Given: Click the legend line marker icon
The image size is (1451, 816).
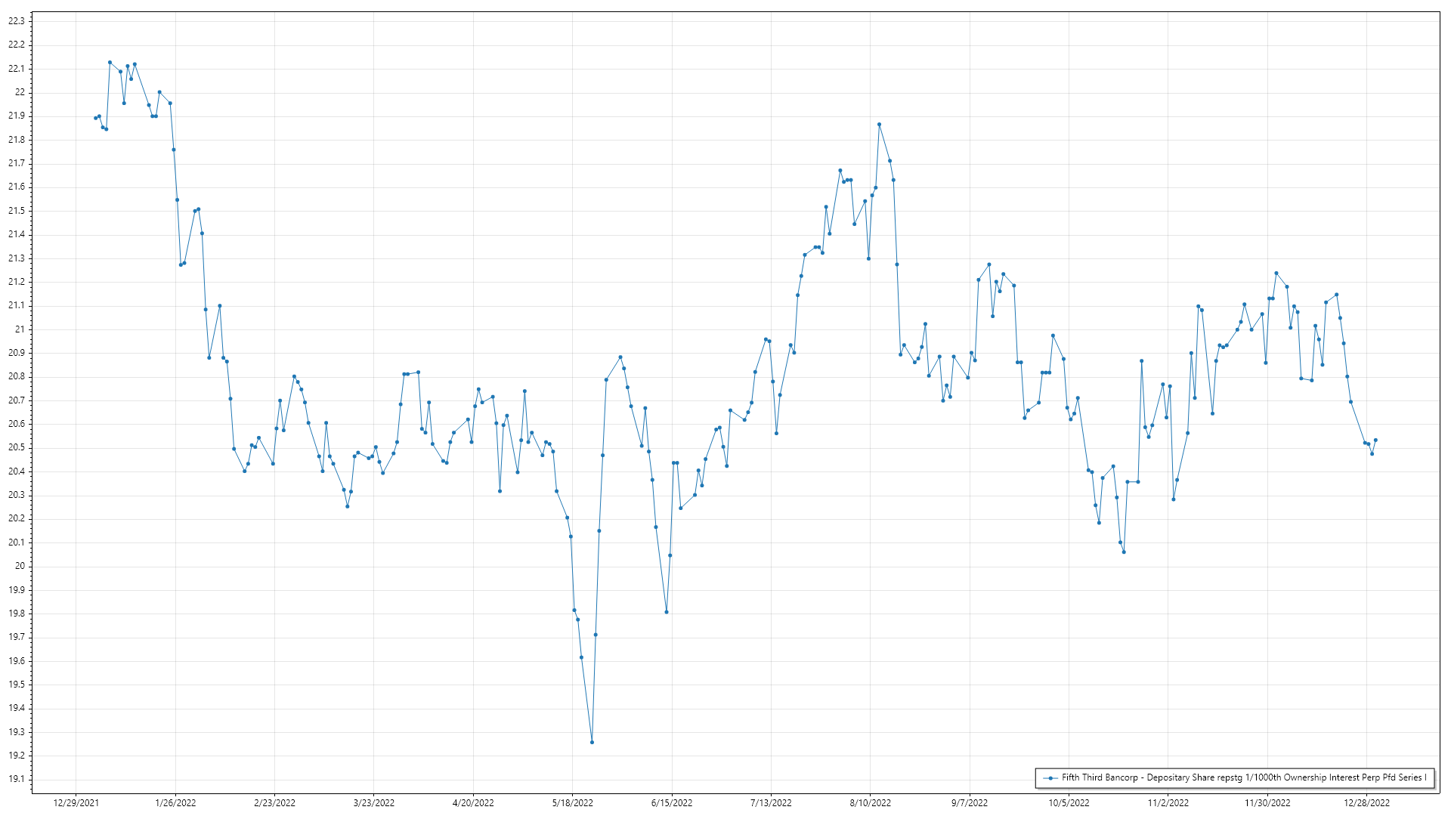Looking at the screenshot, I should point(1050,777).
